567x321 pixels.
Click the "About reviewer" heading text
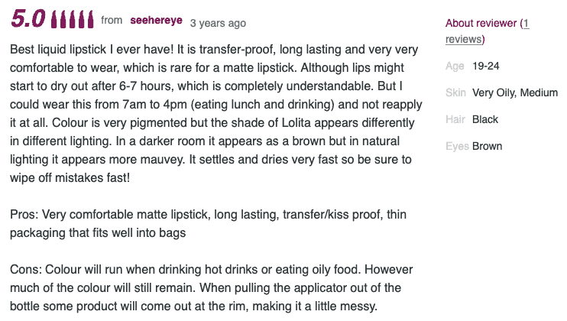[481, 24]
